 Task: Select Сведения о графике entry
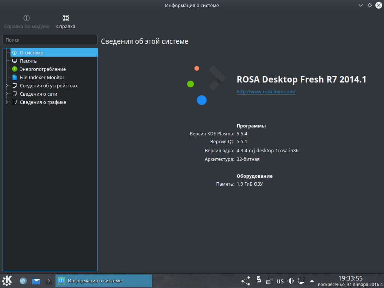click(43, 102)
